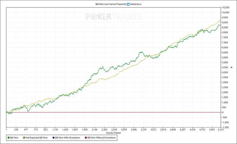Screen dimensions: 237x144
Task: Select the 'BB Won' legend label
Action: (14, 138)
